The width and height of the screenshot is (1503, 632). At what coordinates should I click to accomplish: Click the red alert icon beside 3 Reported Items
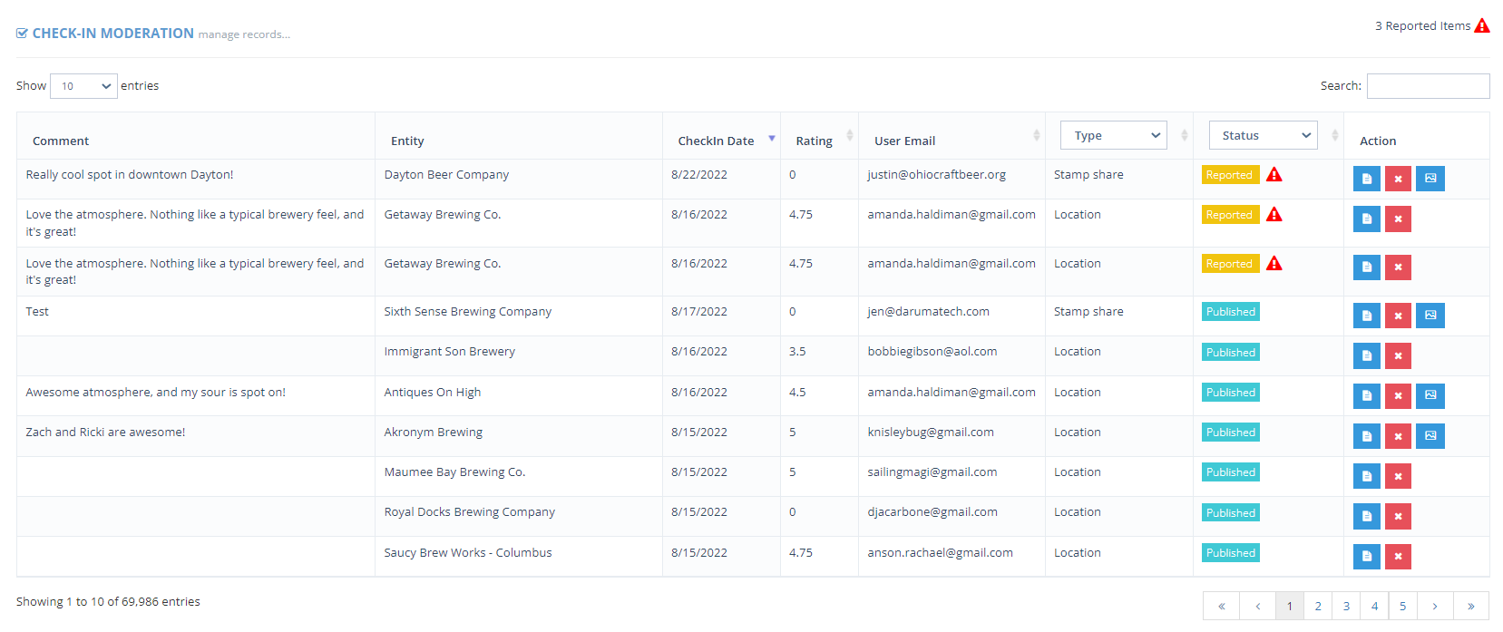[x=1482, y=25]
